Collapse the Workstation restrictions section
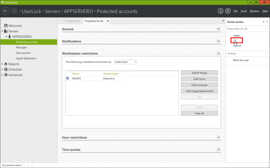270x168 pixels. pyautogui.click(x=219, y=53)
